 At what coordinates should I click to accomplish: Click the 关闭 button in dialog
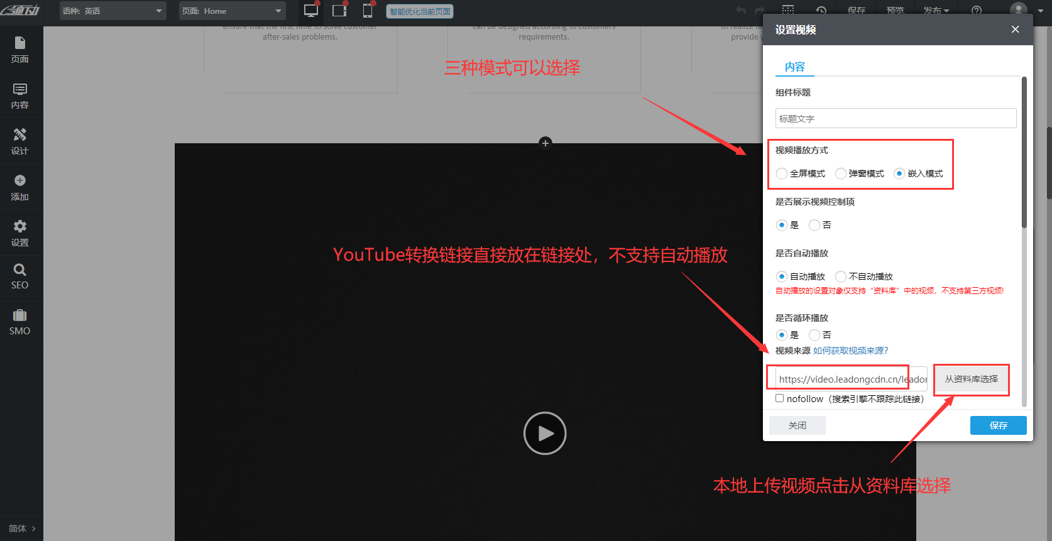click(797, 425)
